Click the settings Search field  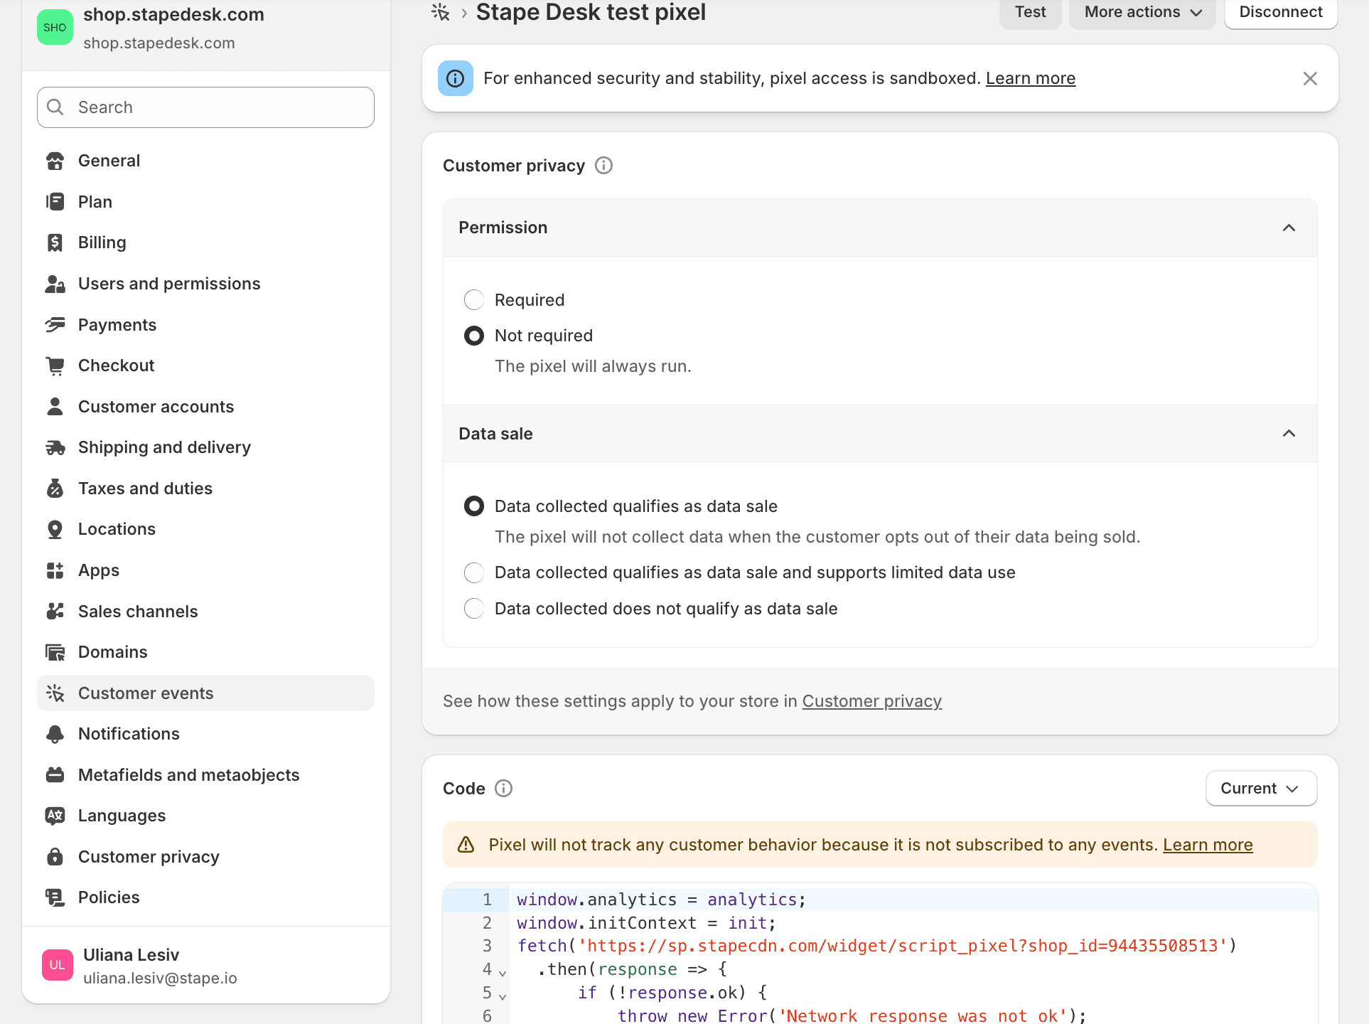point(205,107)
